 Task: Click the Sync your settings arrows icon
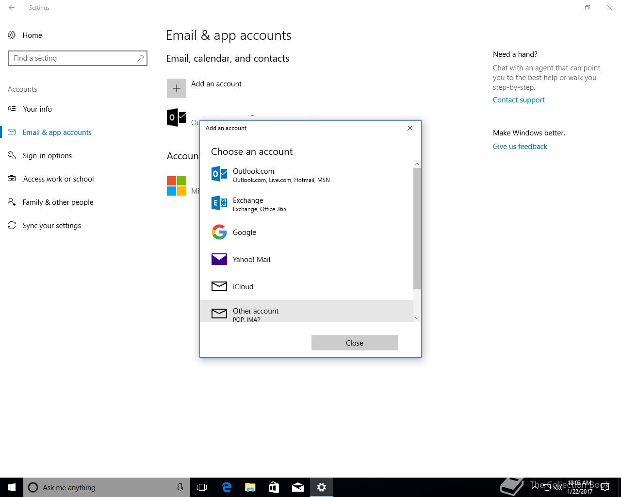pyautogui.click(x=12, y=225)
